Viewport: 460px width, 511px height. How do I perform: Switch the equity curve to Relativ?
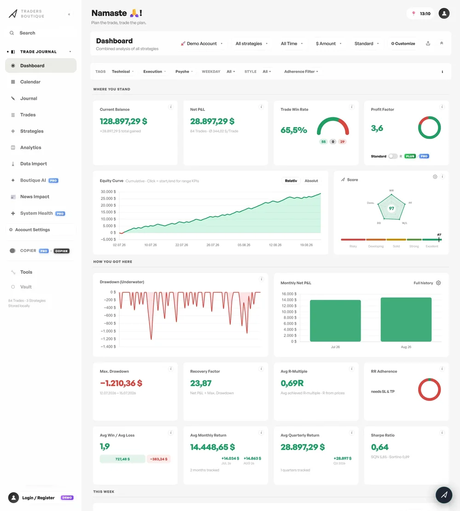pos(291,181)
